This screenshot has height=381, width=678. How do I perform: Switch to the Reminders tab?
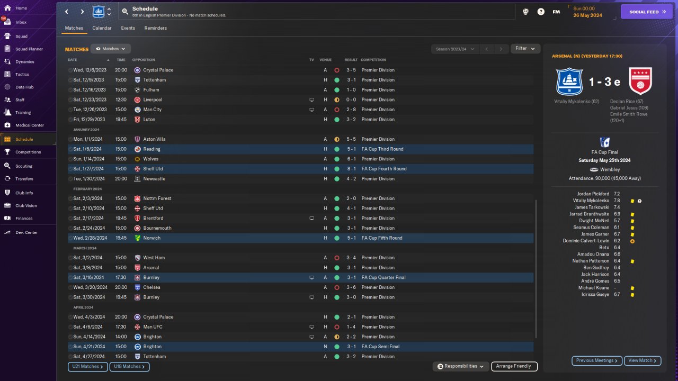156,28
